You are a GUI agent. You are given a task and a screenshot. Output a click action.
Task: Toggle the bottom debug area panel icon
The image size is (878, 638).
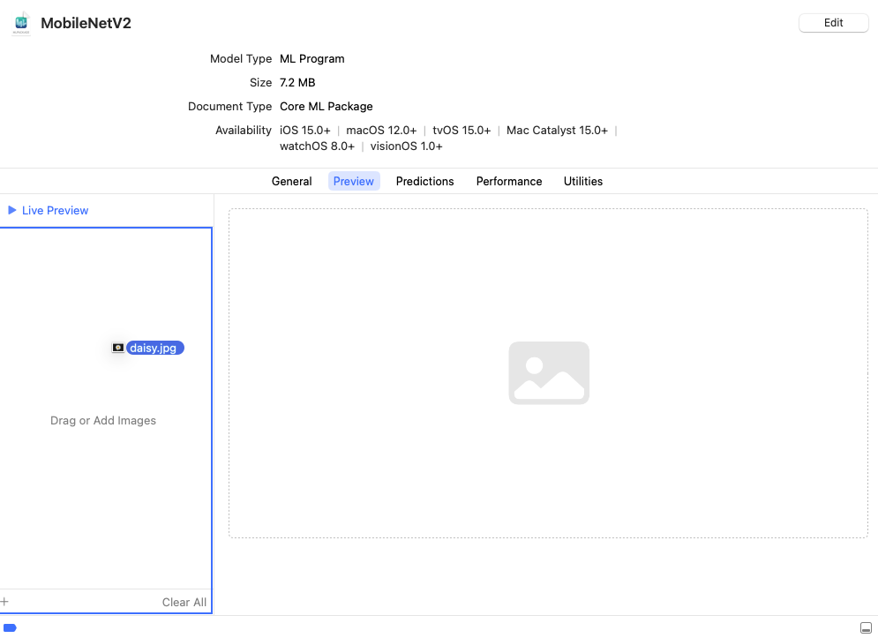point(866,628)
